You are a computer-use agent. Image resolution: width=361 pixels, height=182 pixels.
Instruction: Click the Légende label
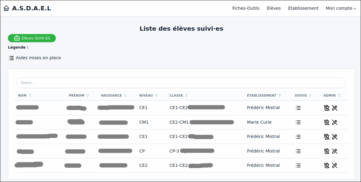point(18,47)
